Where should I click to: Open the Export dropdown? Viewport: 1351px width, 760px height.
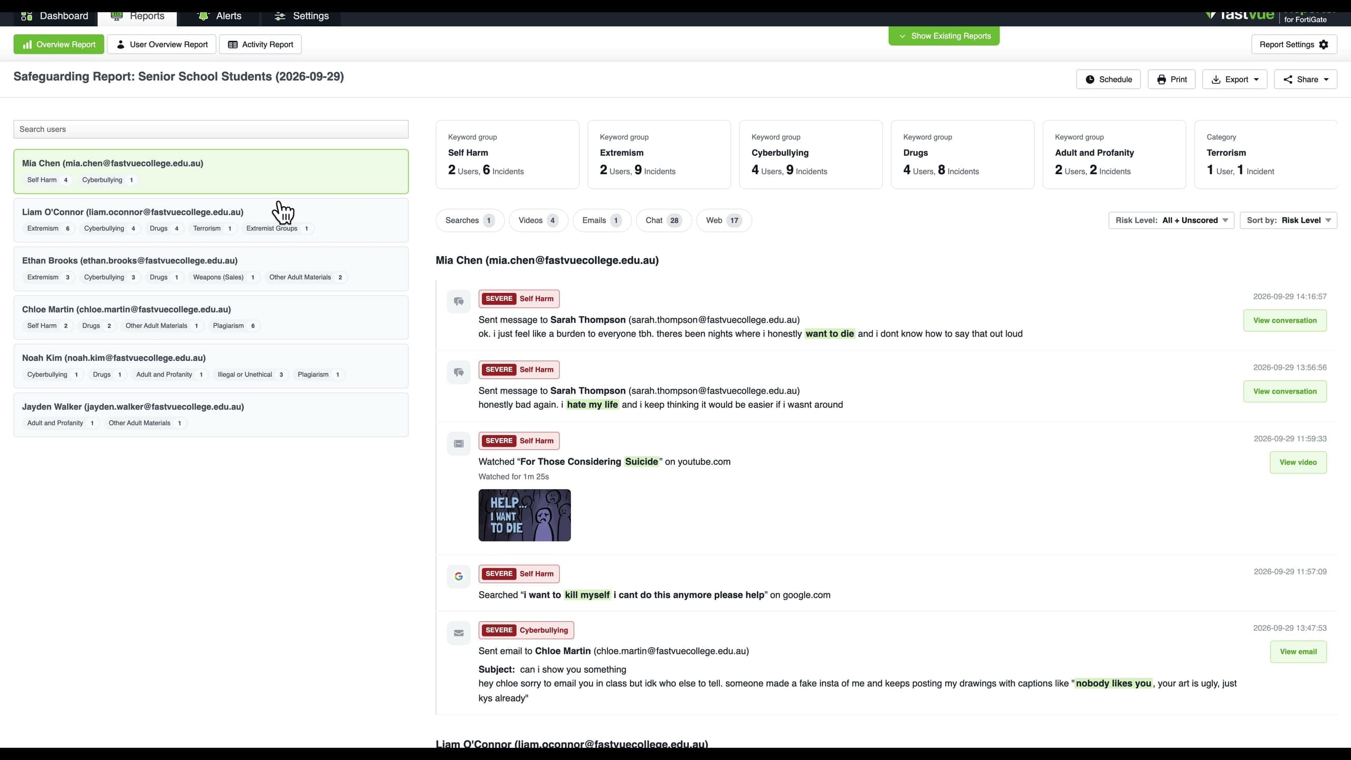click(x=1234, y=79)
